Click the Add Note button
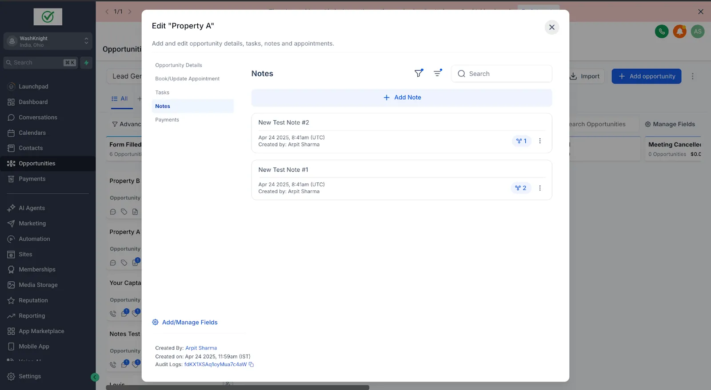711x390 pixels. pos(402,98)
